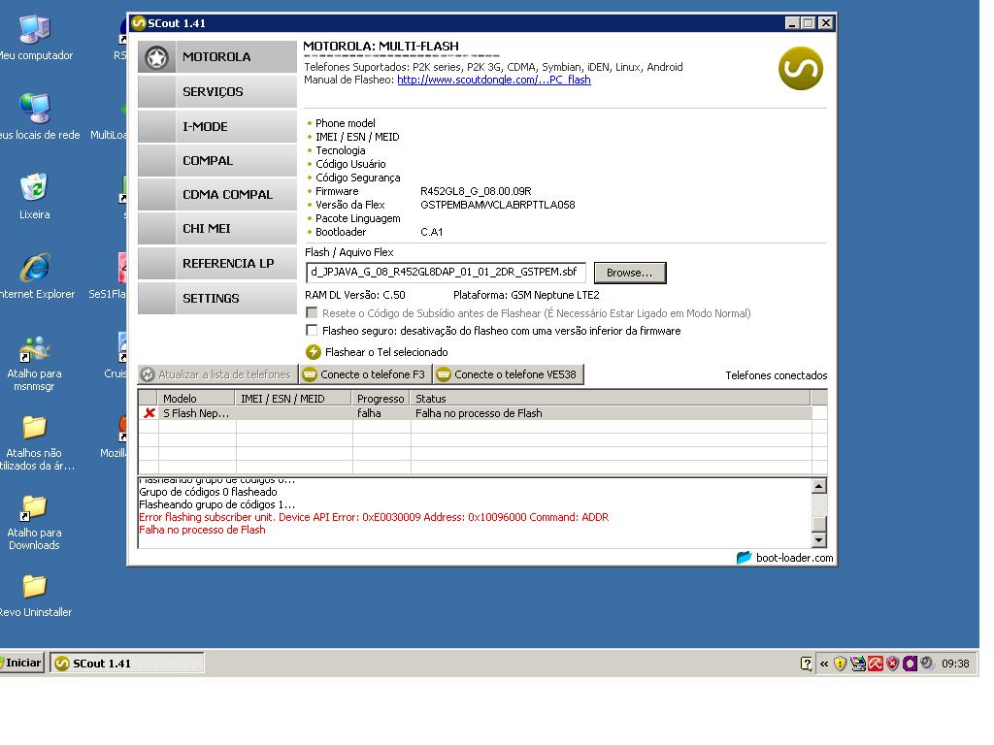Click the Modelo column header
This screenshot has width=994, height=745.
(x=196, y=399)
